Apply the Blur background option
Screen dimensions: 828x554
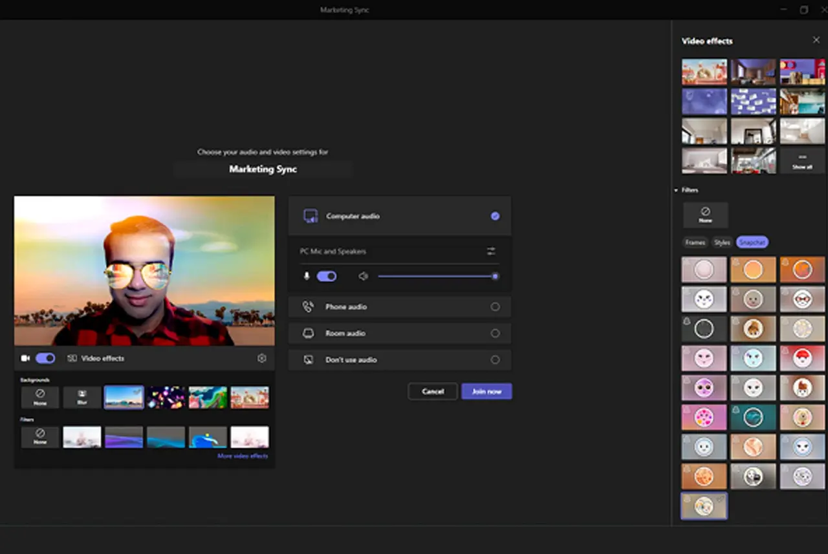coord(82,397)
